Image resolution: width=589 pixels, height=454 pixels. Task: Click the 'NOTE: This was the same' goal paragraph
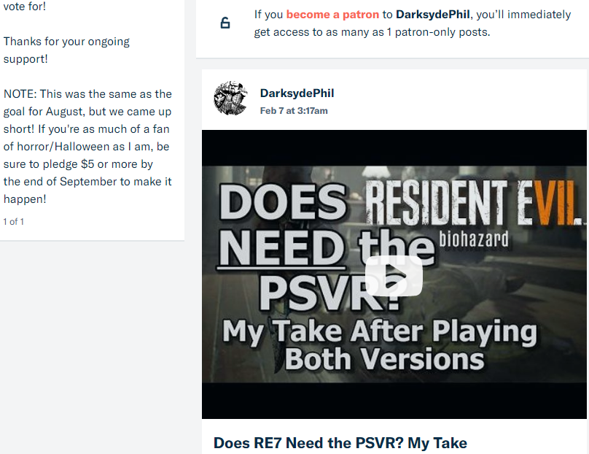pos(87,146)
